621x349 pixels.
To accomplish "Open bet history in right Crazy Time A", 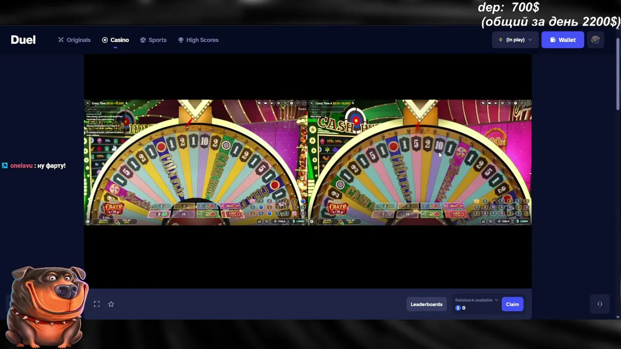I will point(508,103).
